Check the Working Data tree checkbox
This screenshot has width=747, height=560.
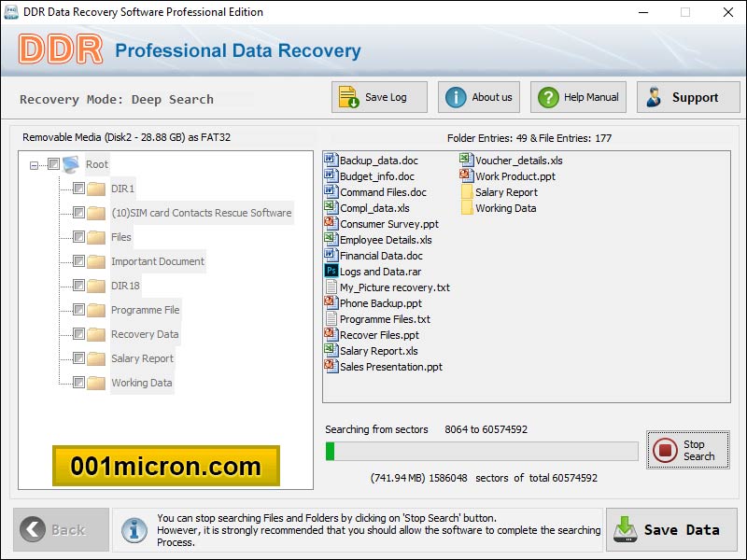coord(79,383)
